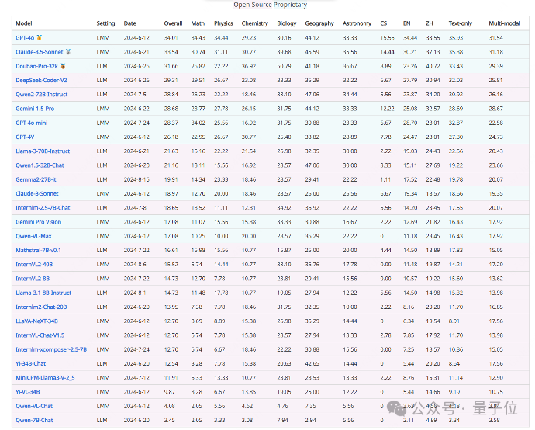535x430 pixels.
Task: Sort by the Text-only column header
Action: (460, 23)
